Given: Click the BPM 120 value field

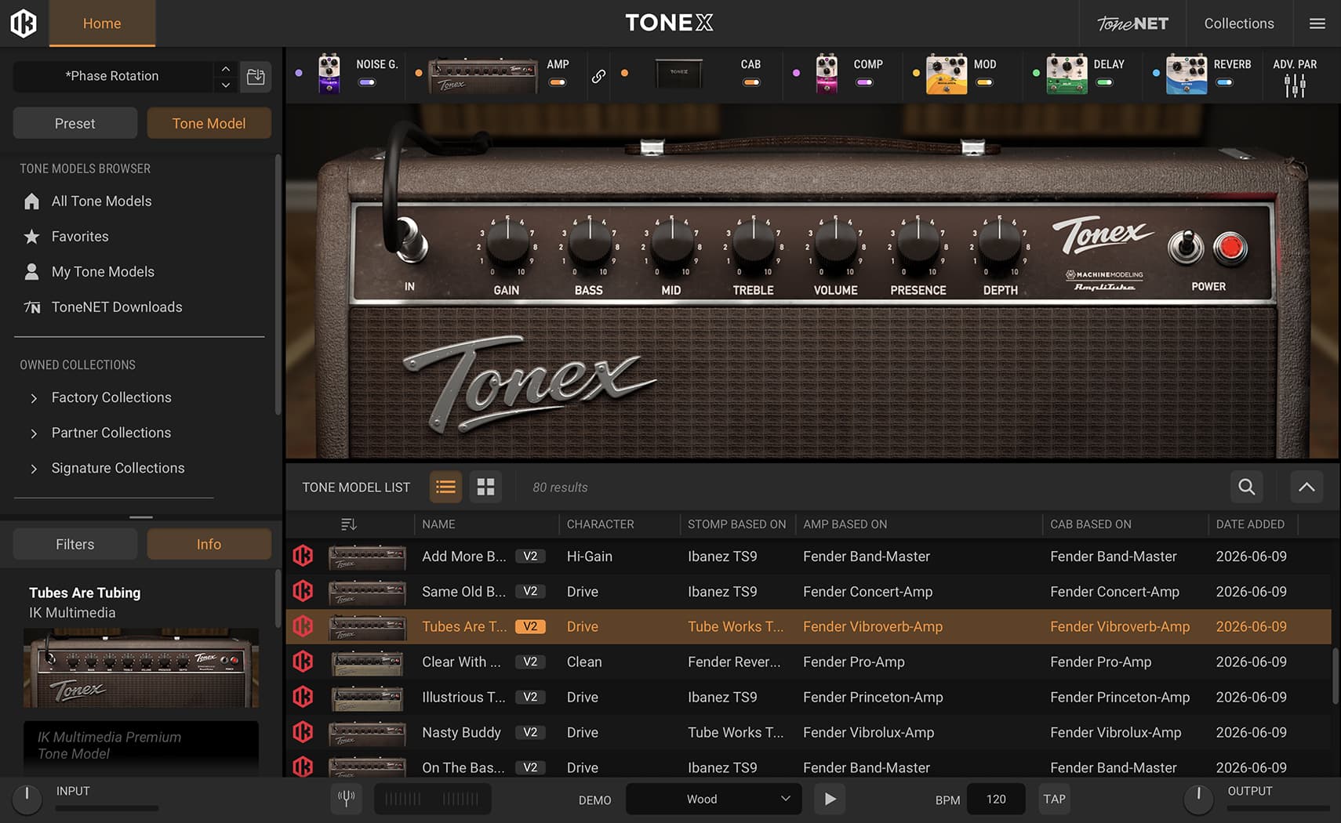Looking at the screenshot, I should point(996,799).
